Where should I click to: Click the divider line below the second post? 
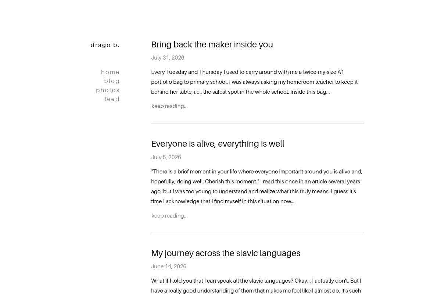click(258, 233)
